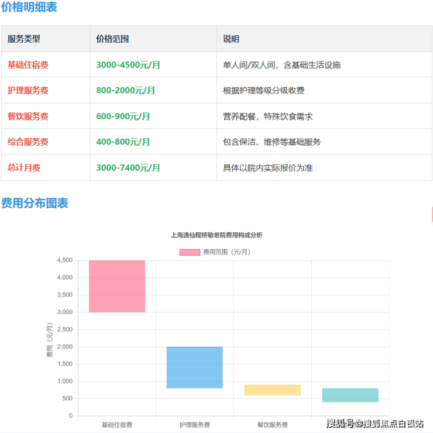Click the chart title 上海逸仙程桥敬老院费用构成分析

[216, 235]
